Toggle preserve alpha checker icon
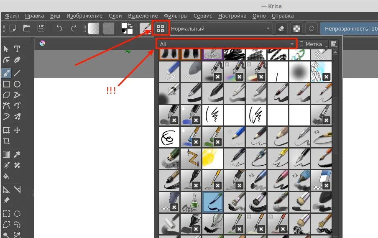Screen dimensions: 378x238 (x=296, y=28)
